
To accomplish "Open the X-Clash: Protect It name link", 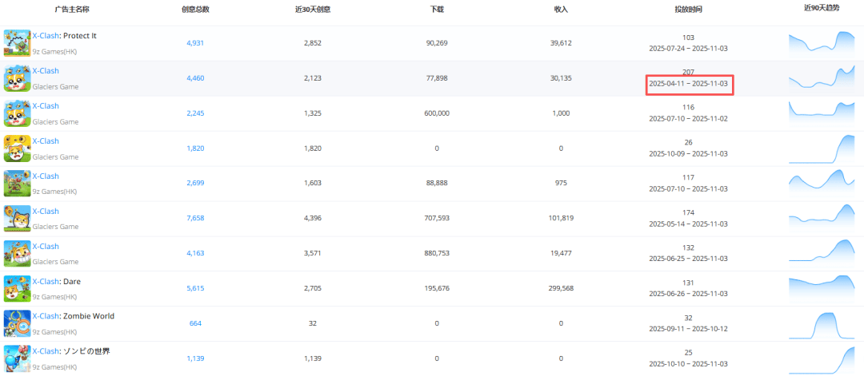I will click(x=64, y=36).
